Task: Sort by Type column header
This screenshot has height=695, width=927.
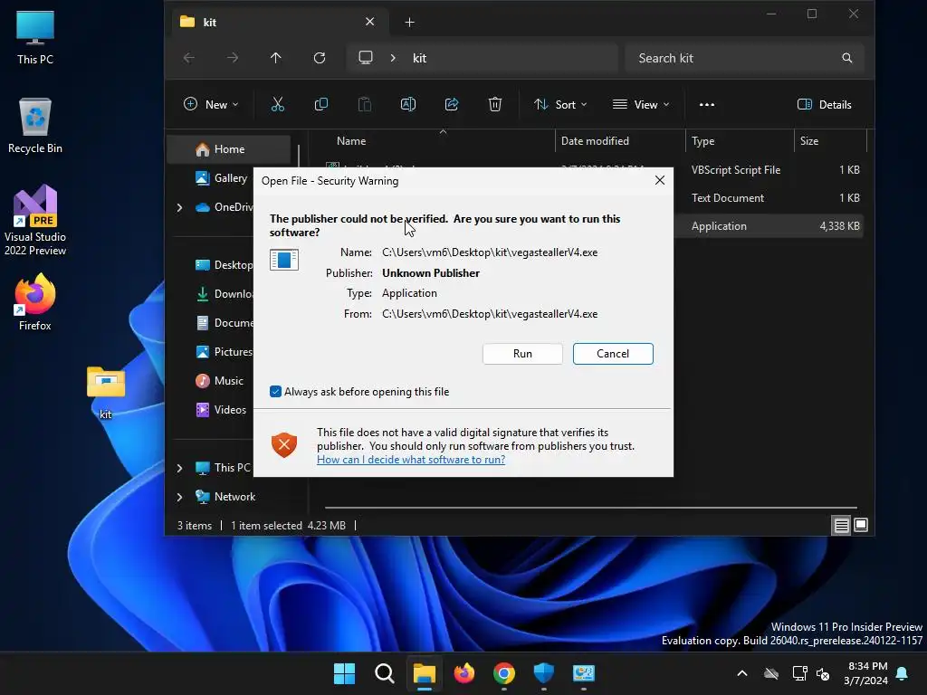Action: coord(702,141)
